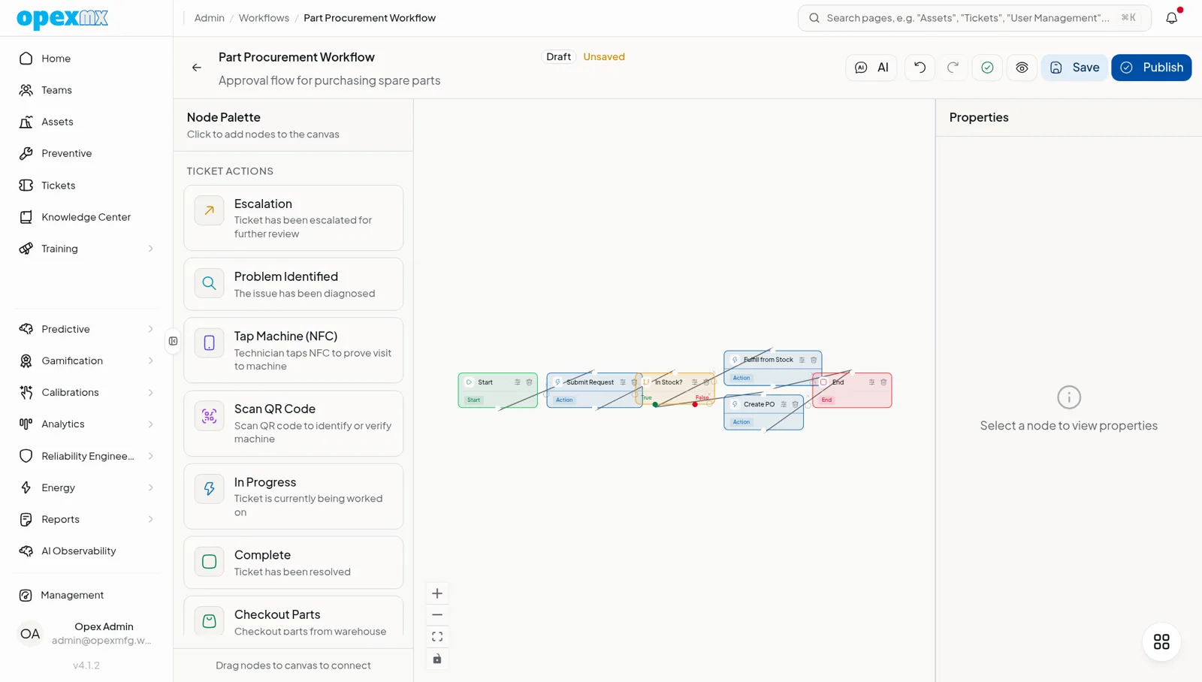Expand the Training menu

86,249
